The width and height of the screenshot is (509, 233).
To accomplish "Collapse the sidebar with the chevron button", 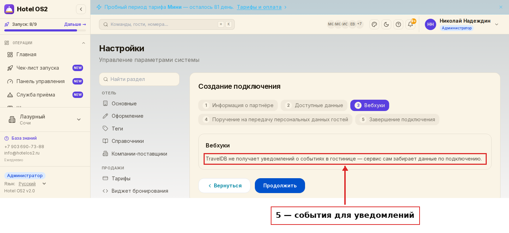I will (81, 9).
